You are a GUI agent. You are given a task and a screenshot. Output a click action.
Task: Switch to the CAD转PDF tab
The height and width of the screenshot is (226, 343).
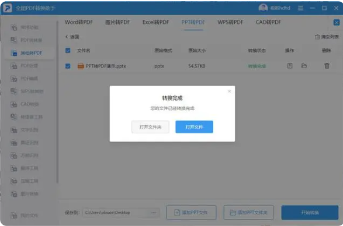pyautogui.click(x=268, y=22)
